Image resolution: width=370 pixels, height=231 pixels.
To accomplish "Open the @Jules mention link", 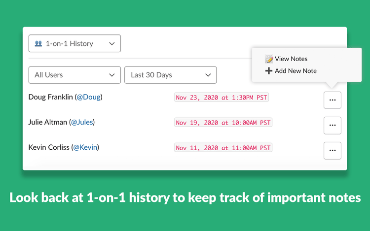I will 82,122.
